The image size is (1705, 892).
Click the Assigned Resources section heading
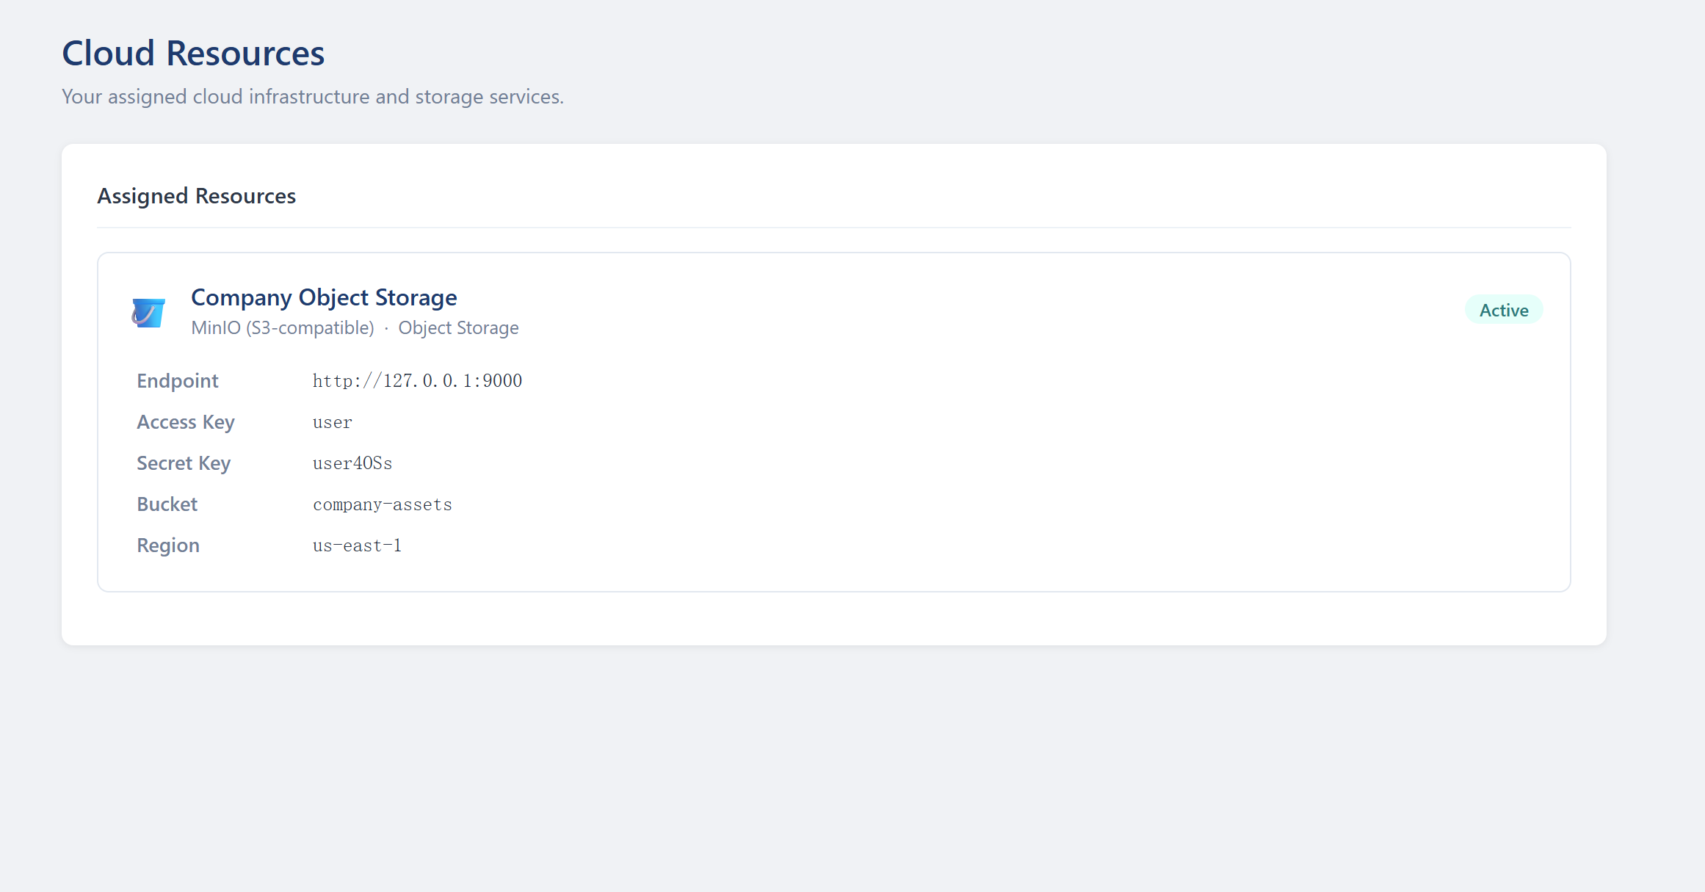coord(197,196)
